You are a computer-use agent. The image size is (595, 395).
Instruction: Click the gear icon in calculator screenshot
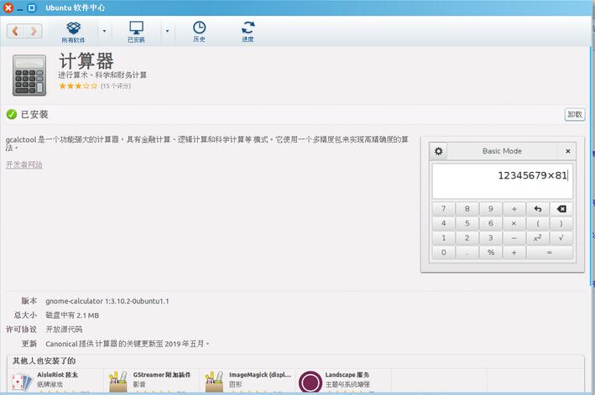[x=438, y=151]
